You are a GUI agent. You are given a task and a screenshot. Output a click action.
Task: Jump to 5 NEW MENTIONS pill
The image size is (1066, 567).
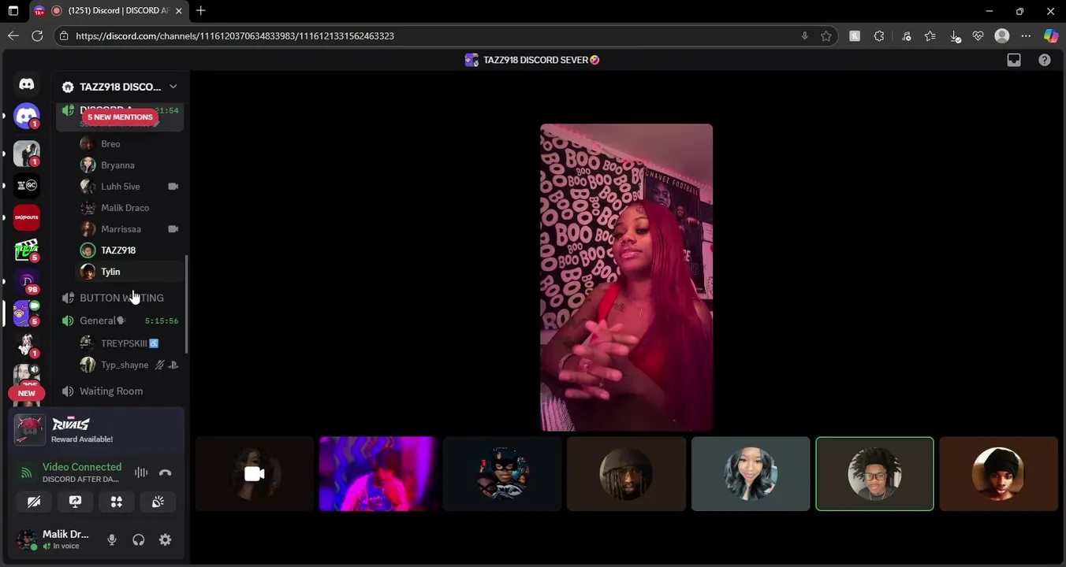[x=120, y=117]
